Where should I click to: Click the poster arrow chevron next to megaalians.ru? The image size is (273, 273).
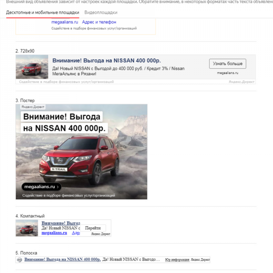(x=58, y=187)
